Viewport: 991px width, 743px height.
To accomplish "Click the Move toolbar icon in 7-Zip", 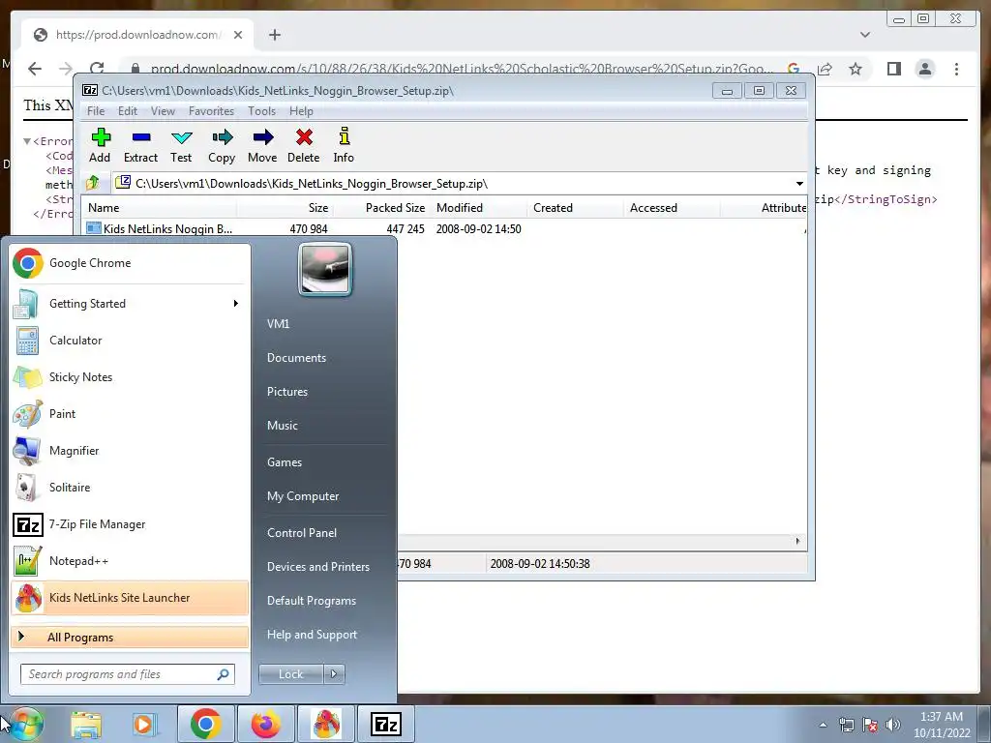I will 262,145.
